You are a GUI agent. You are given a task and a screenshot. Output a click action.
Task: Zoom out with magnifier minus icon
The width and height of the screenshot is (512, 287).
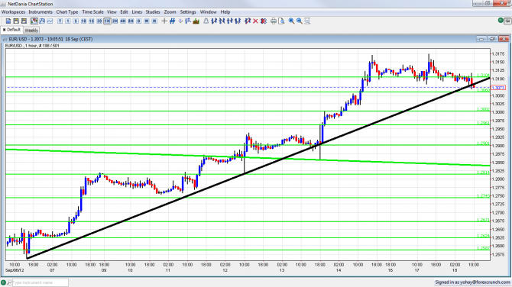pyautogui.click(x=299, y=21)
